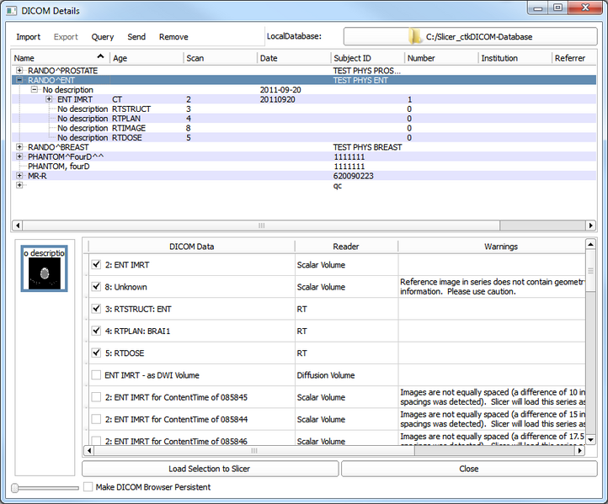The height and width of the screenshot is (504, 608).
Task: Enable ENT IMRT - as DWI Volume
Action: click(96, 375)
